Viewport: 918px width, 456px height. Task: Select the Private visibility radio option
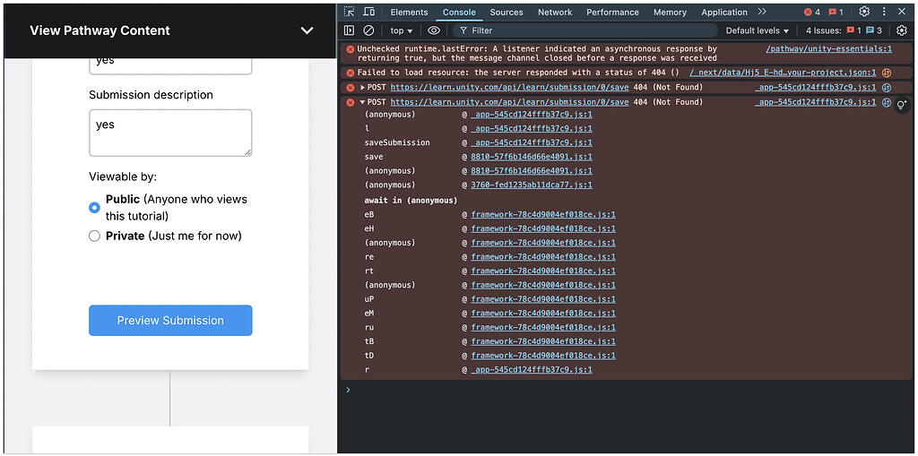click(x=94, y=237)
